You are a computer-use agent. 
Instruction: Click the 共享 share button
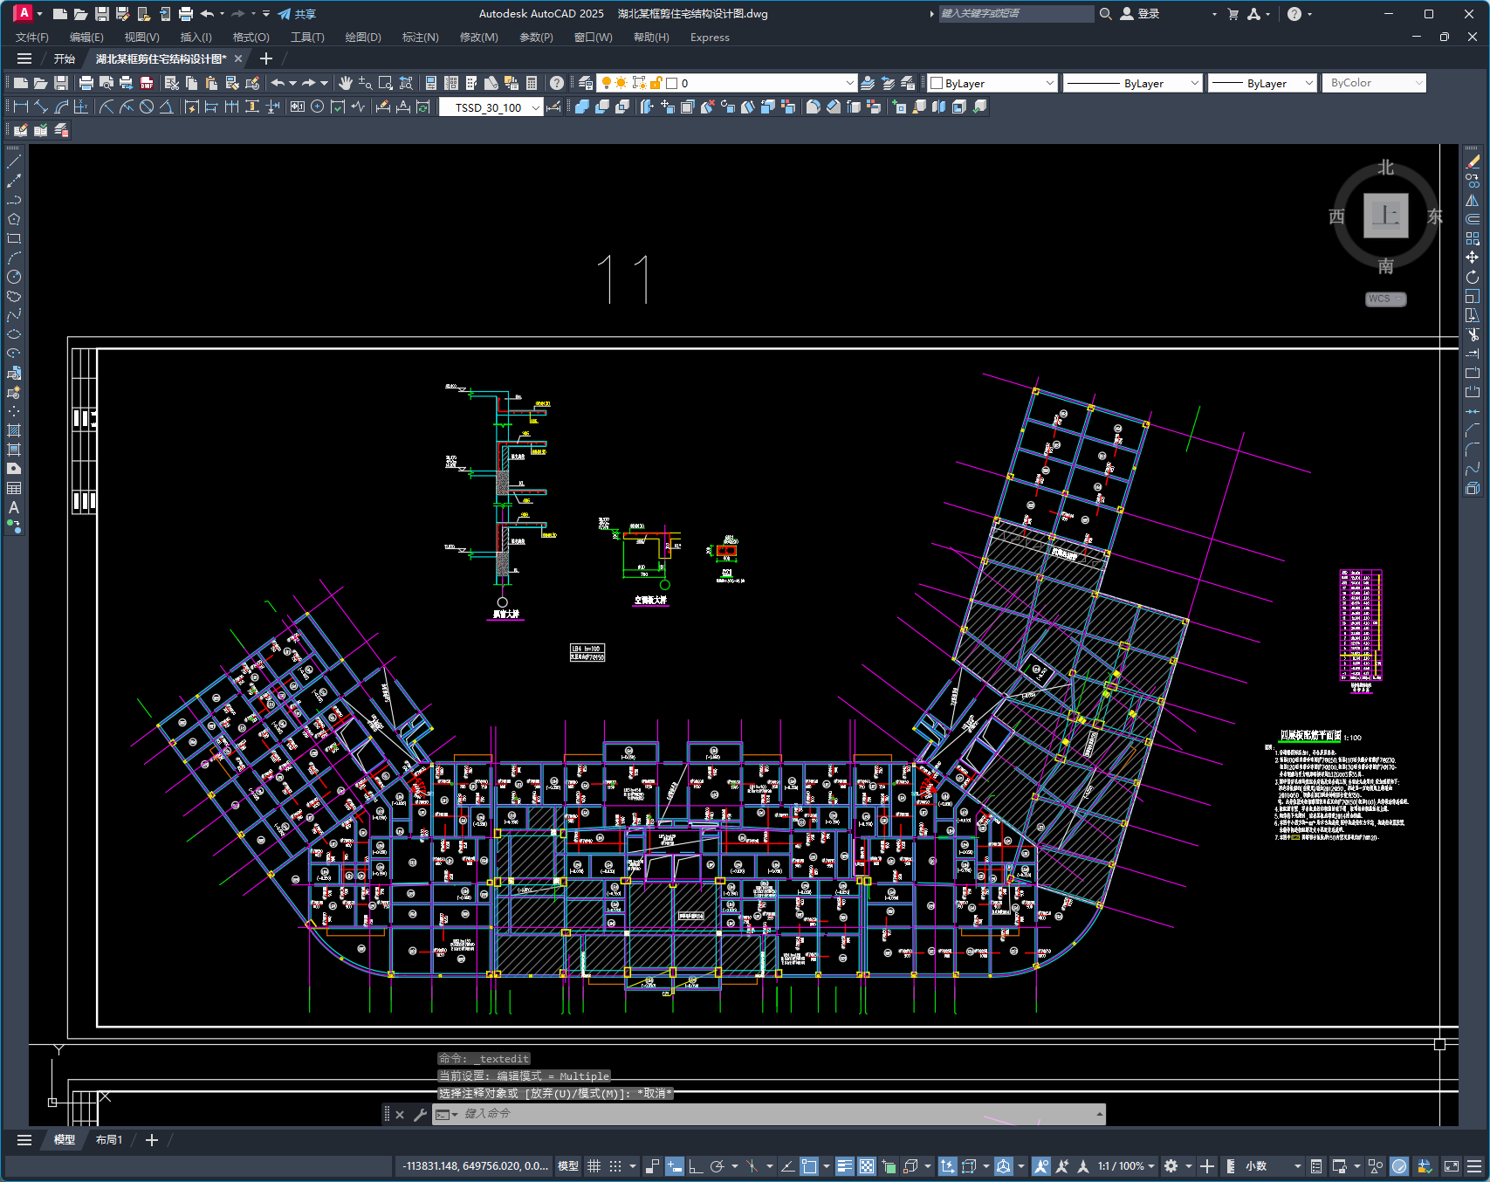pyautogui.click(x=297, y=14)
